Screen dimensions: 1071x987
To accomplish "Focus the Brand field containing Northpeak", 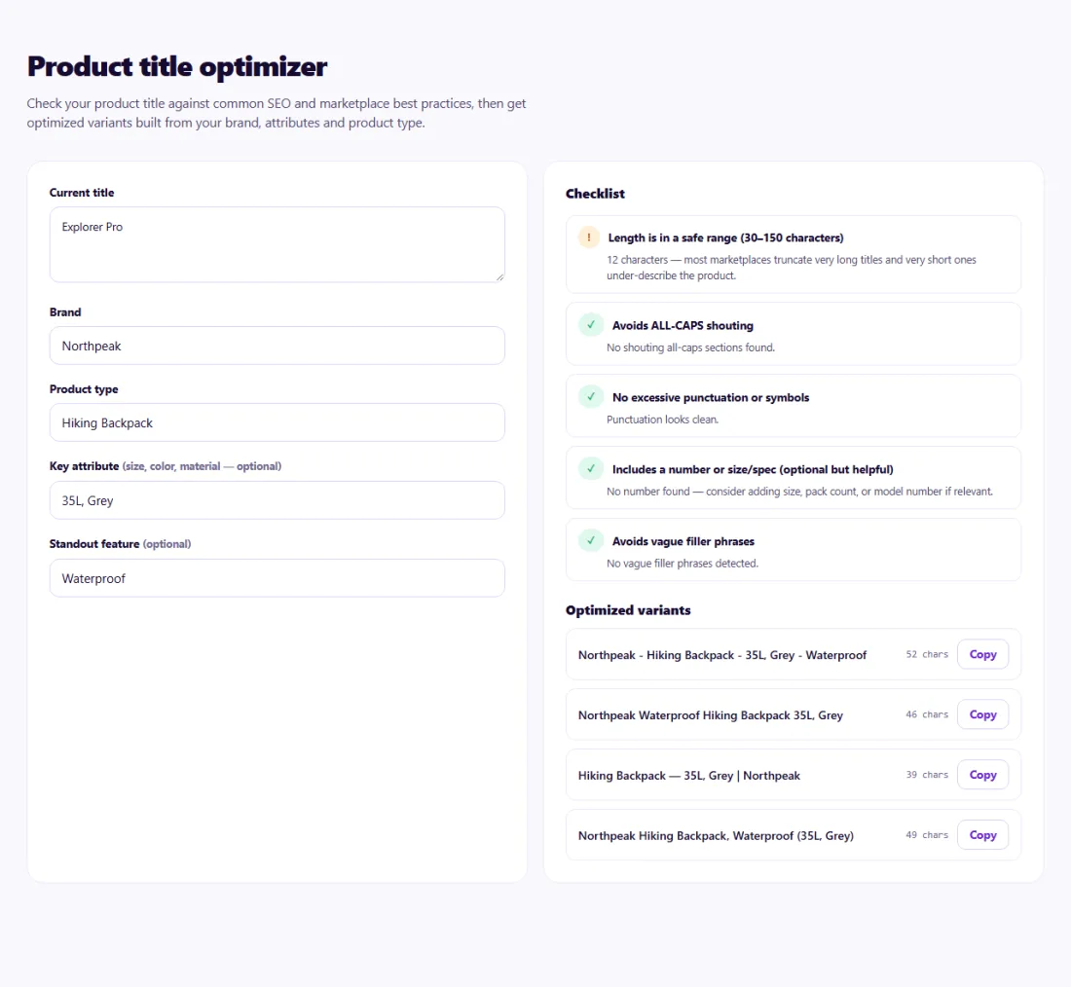I will (277, 346).
